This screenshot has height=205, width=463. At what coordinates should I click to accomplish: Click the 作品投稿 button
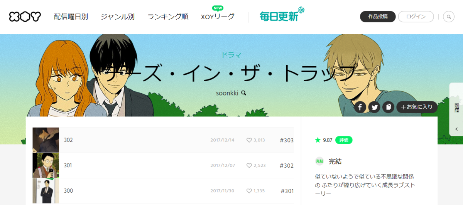pyautogui.click(x=378, y=17)
